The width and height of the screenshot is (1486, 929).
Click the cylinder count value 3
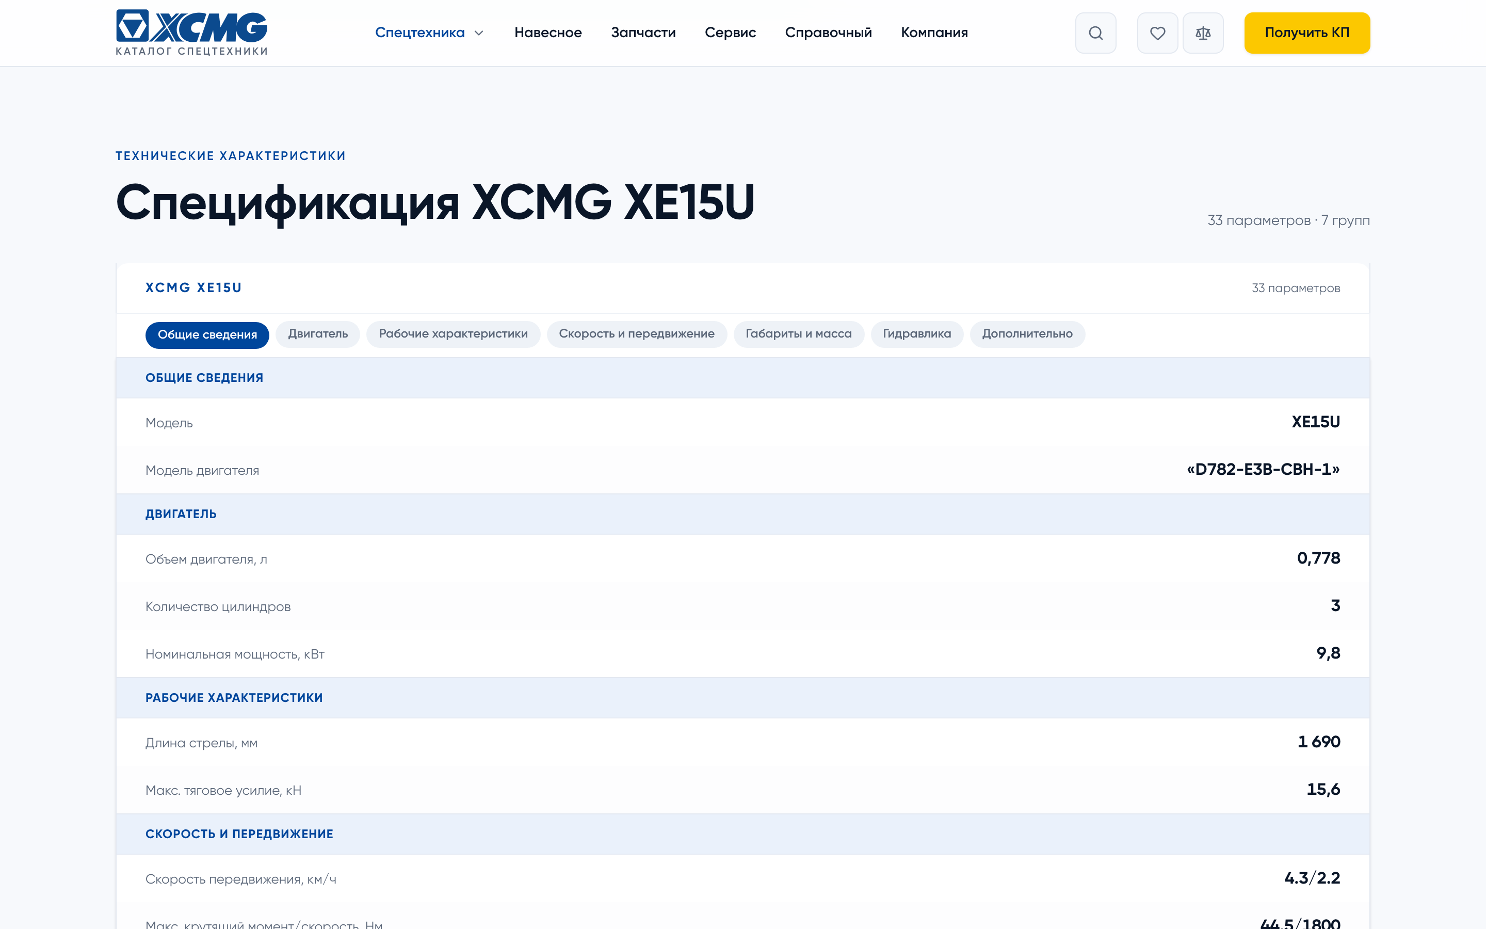(x=1335, y=606)
